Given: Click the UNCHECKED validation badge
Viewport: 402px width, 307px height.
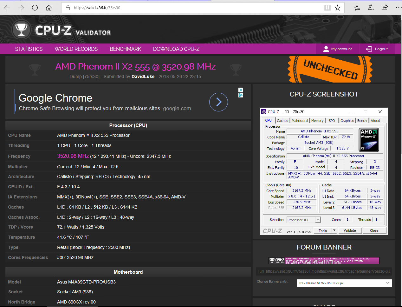Looking at the screenshot, I should coord(330,69).
